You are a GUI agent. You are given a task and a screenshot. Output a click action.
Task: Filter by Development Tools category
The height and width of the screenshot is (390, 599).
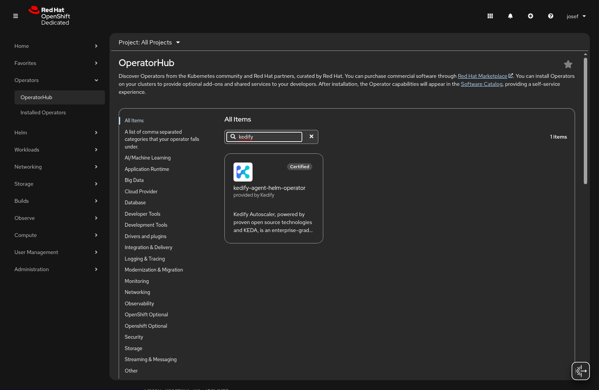pos(146,225)
